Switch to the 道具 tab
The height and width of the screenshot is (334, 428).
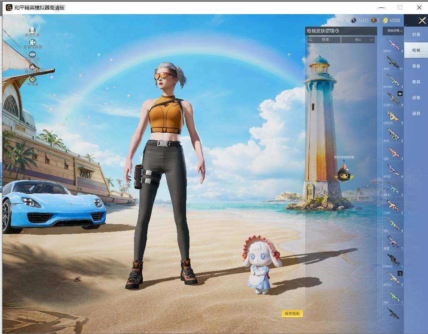pos(416,114)
